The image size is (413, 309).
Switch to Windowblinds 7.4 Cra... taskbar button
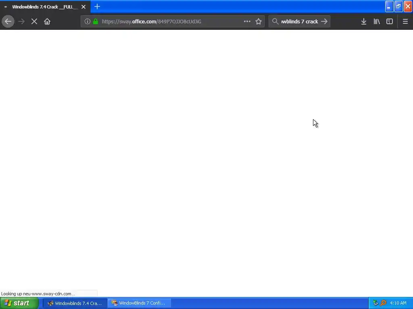pos(75,303)
